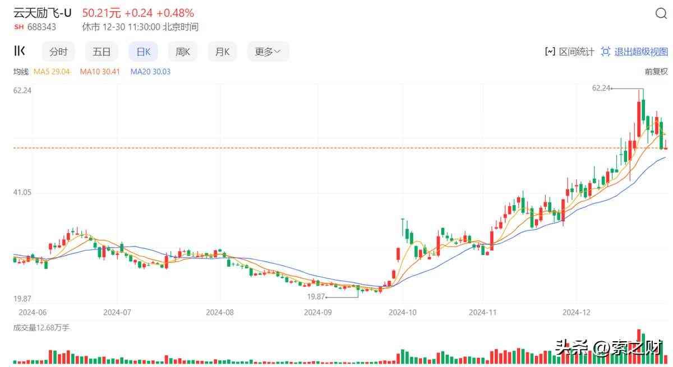Toggle the MA5 moving average line
The image size is (673, 367).
point(52,72)
